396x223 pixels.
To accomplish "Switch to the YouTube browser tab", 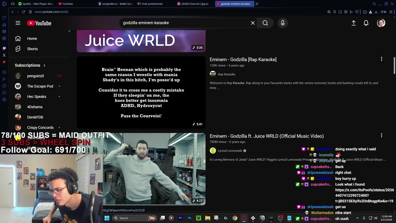I will pos(67,4).
